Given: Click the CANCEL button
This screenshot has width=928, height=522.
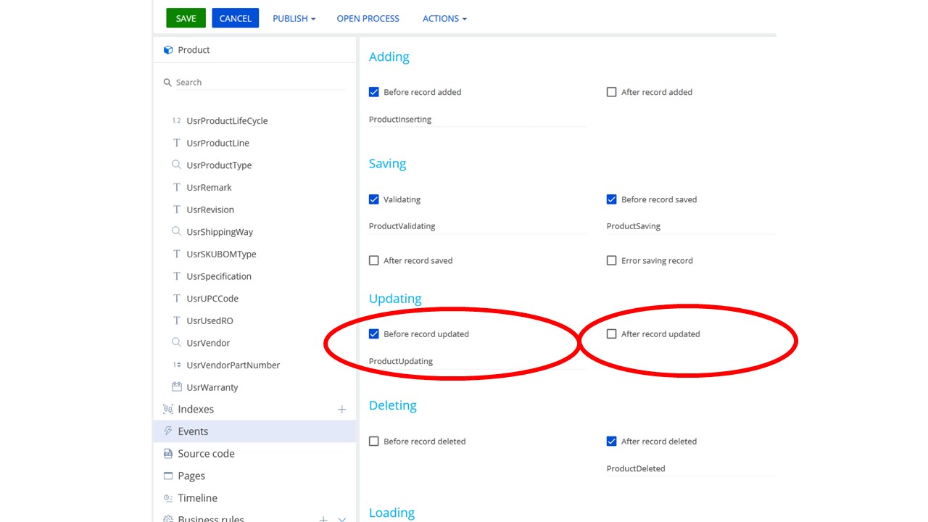Looking at the screenshot, I should pyautogui.click(x=235, y=18).
